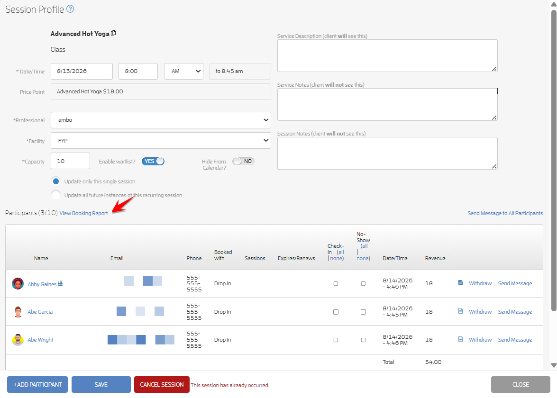Check the No-Show box for Abe Wright
Screen dimensions: 557x398
click(x=363, y=340)
